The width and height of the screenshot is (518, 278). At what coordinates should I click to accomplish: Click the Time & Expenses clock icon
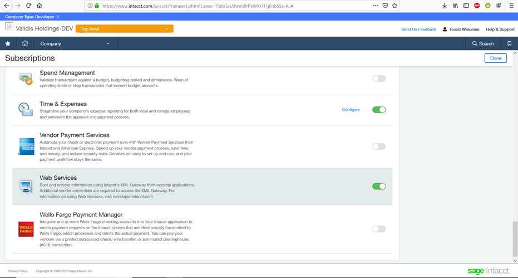click(26, 109)
